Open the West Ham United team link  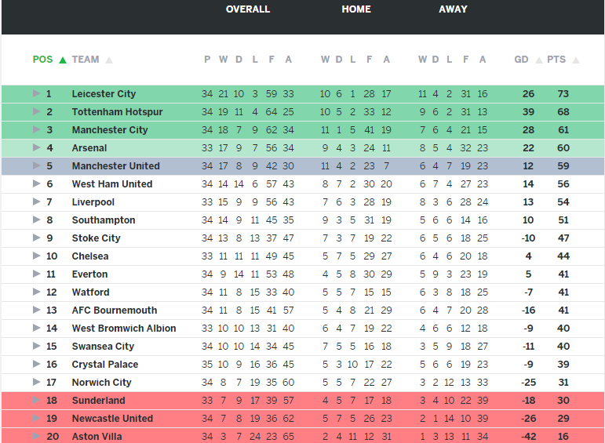click(x=112, y=184)
